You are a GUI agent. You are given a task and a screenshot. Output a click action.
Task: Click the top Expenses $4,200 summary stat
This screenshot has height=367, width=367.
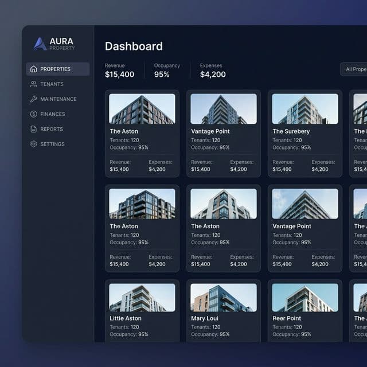(x=213, y=71)
